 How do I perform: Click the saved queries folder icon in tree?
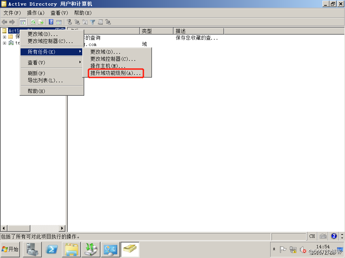10,37
